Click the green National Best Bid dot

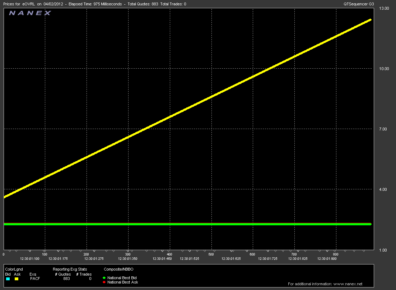click(x=104, y=278)
